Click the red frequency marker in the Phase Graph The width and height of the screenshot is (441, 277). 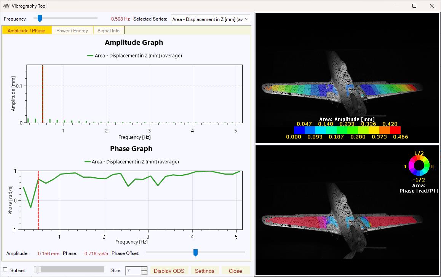[38, 200]
